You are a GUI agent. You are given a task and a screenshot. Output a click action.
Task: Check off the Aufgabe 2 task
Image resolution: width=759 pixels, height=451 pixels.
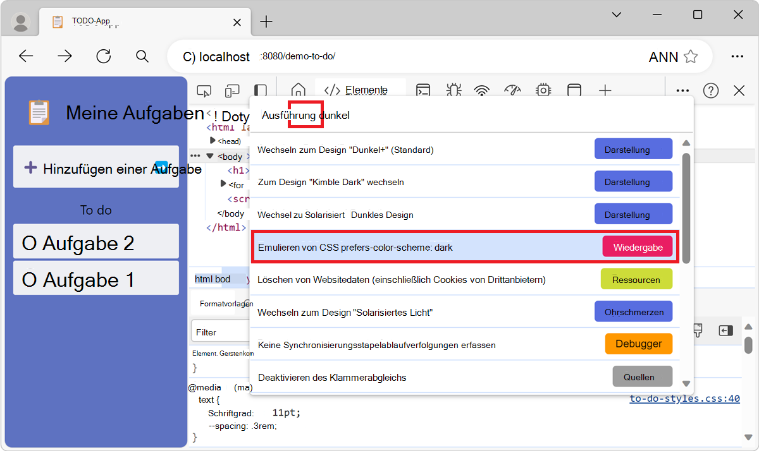29,244
